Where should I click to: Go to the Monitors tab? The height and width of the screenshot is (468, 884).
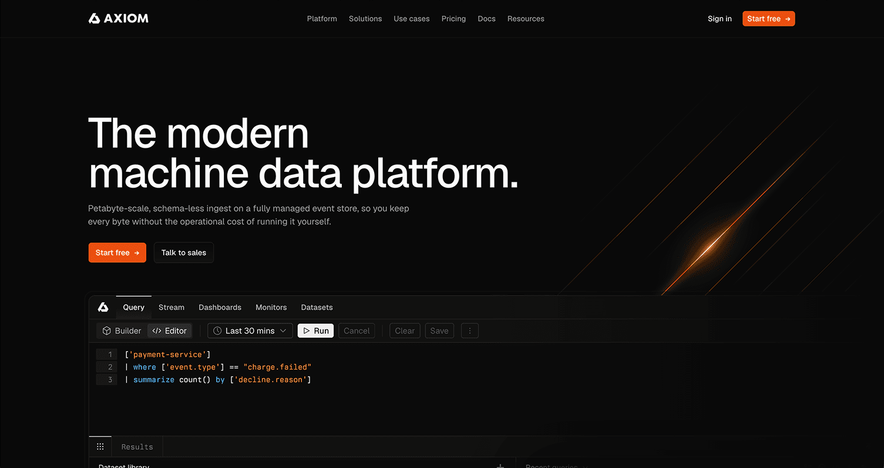click(271, 307)
